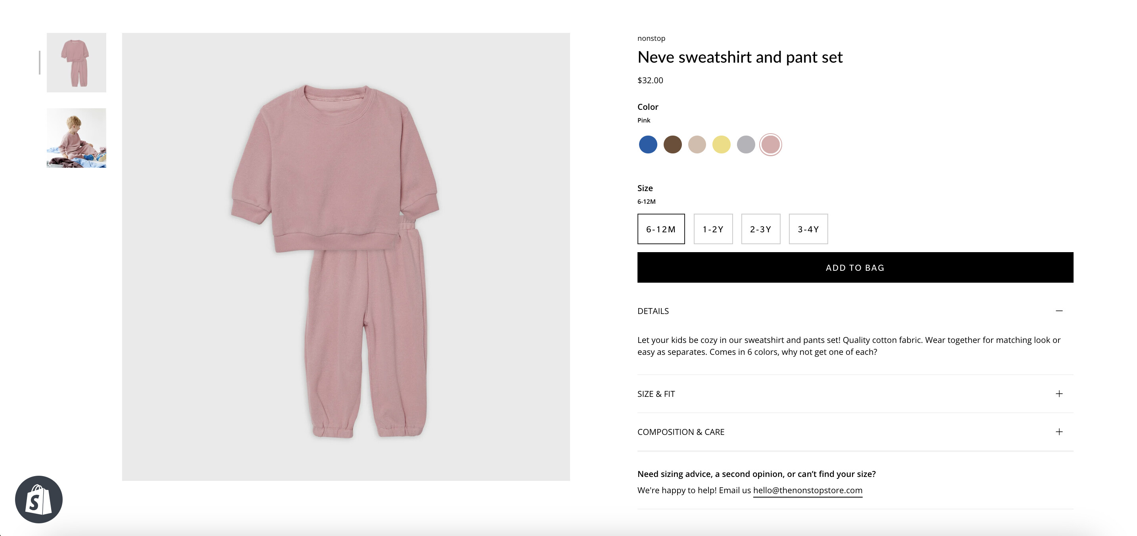Viewport: 1137px width, 536px height.
Task: Click the plus icon beside Size & Fit
Action: tap(1059, 393)
